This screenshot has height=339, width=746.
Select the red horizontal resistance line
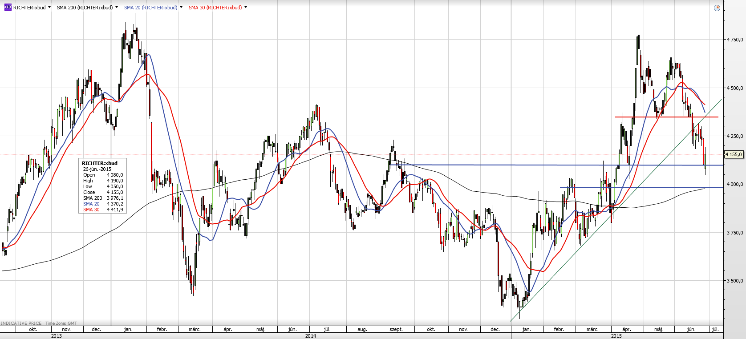point(666,117)
